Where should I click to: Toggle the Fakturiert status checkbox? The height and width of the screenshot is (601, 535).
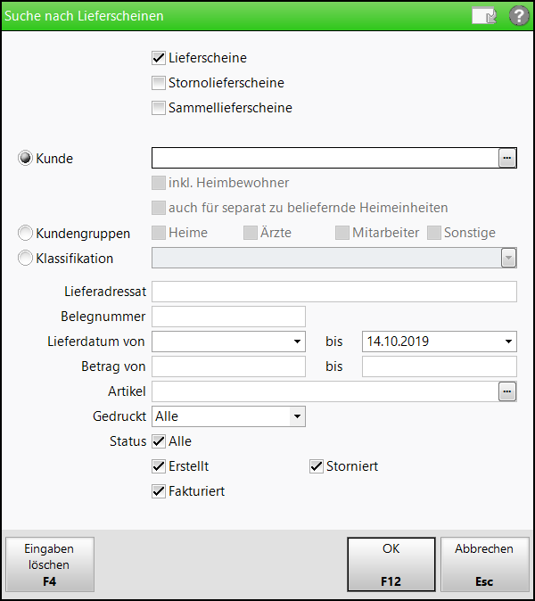159,491
